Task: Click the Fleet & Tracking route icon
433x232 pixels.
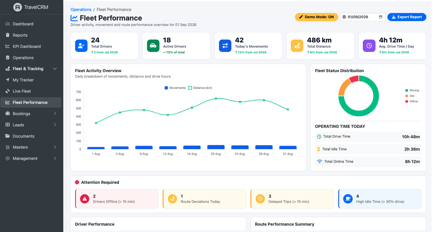Action: tap(8, 69)
